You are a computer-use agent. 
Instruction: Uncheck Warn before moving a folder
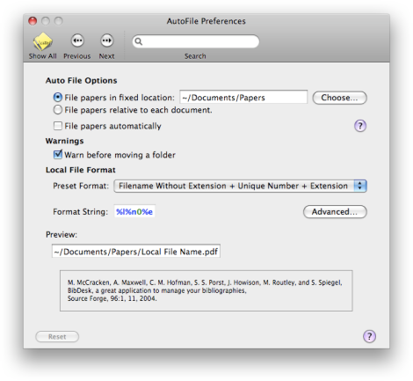(58, 155)
